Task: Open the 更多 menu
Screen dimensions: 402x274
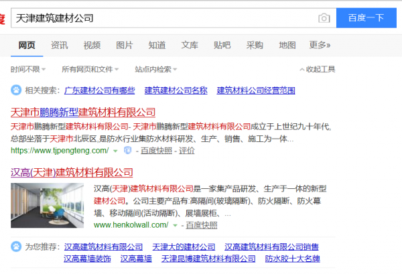Action: (x=321, y=46)
